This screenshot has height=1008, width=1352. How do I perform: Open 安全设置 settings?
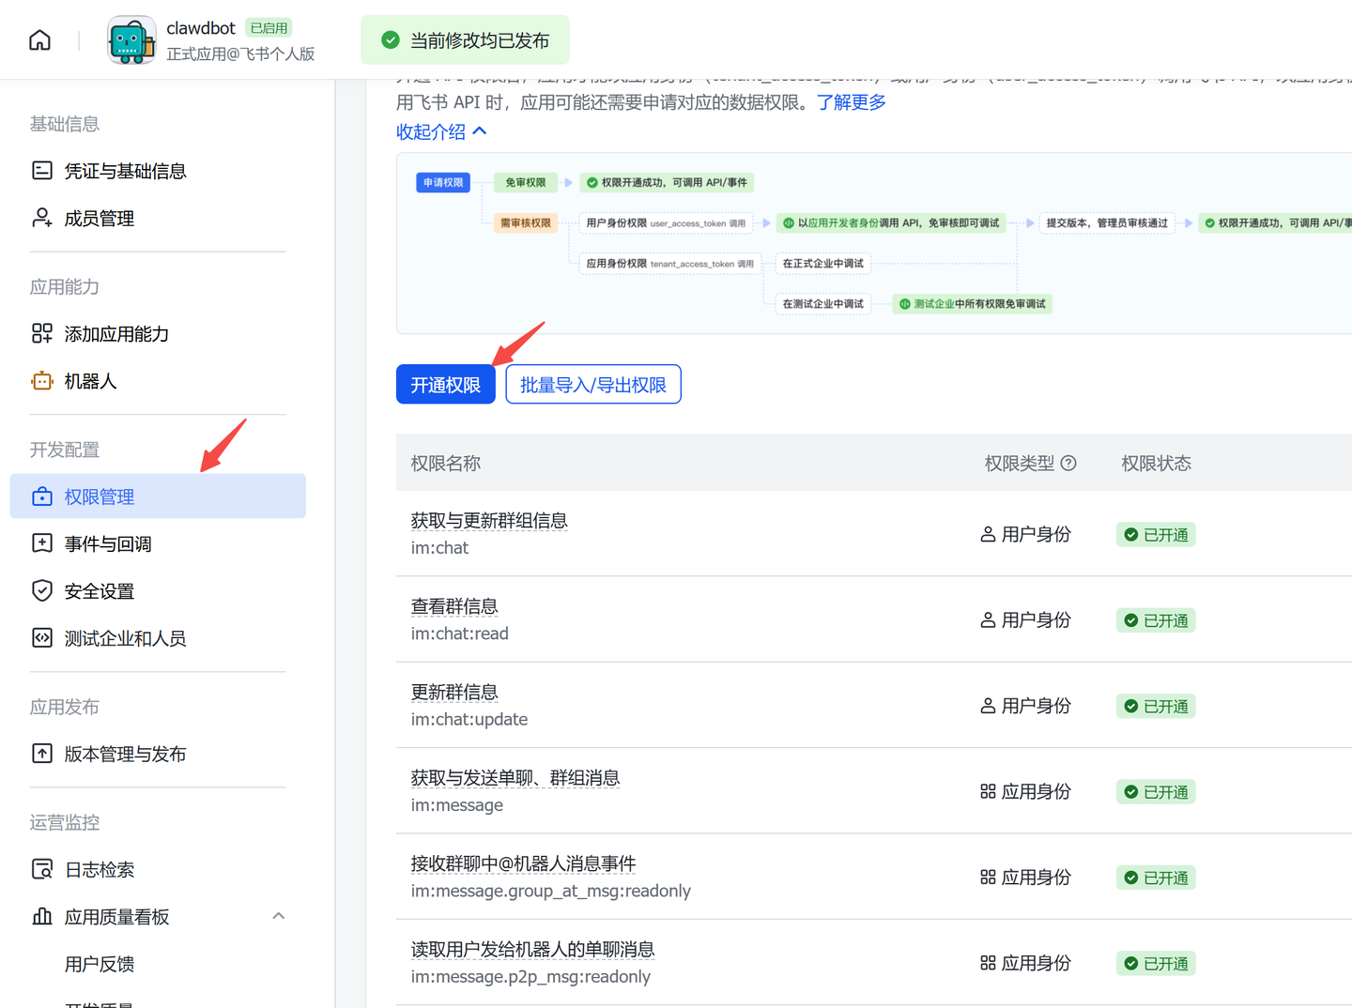pos(98,590)
